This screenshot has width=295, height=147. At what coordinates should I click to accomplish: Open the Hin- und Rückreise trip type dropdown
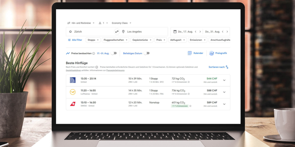(x=81, y=23)
